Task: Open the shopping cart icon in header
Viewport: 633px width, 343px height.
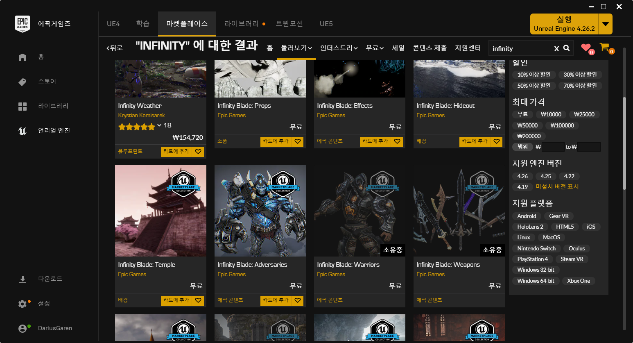Action: (604, 47)
